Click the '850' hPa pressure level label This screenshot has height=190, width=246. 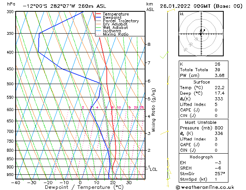11,159
